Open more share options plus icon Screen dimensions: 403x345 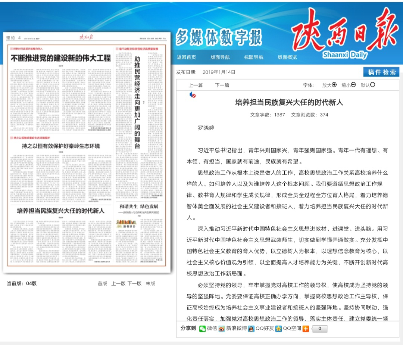point(306,329)
